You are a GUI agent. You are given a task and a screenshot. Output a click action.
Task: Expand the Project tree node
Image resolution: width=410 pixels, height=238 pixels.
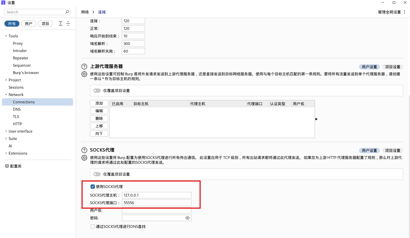pyautogui.click(x=6, y=80)
